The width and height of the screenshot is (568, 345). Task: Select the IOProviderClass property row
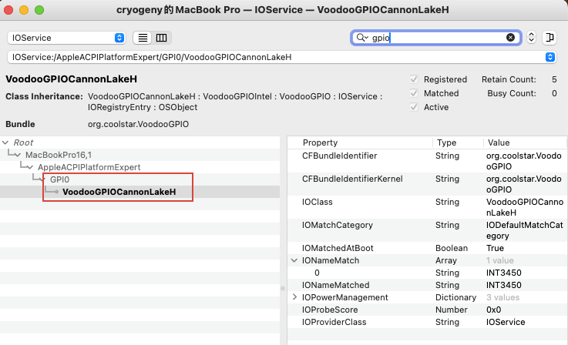pos(427,322)
